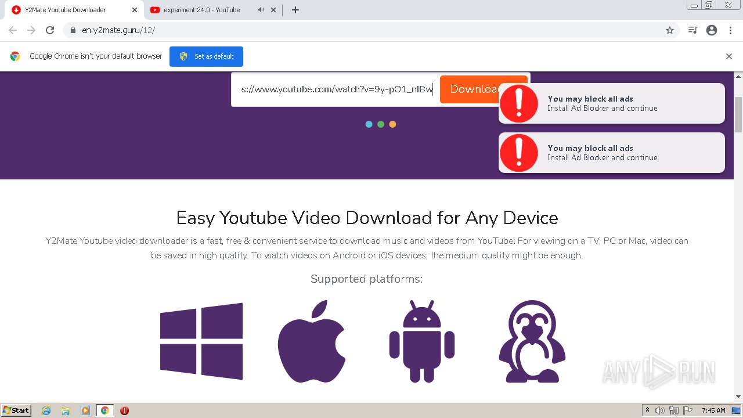Click the second red exclamation alert icon
Viewport: 743px width, 418px height.
tap(519, 153)
